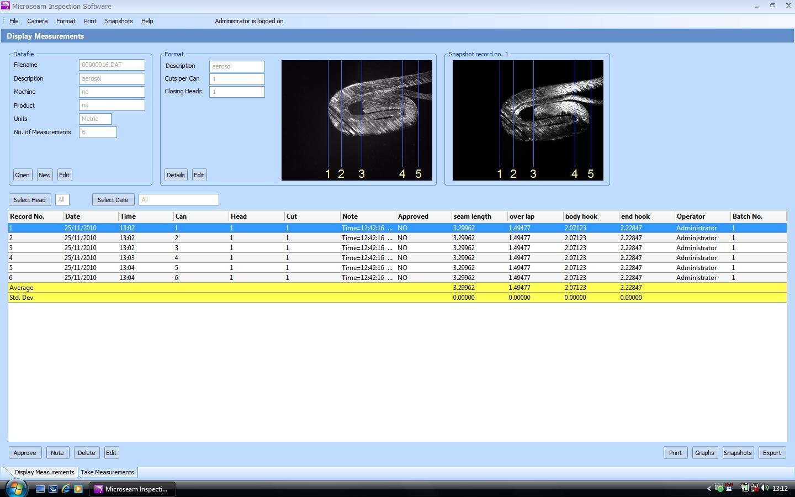The width and height of the screenshot is (795, 497).
Task: Click Details button in Format panel
Action: 176,175
